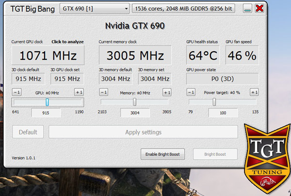Click the Apply settings button
291x196 pixels.
click(x=143, y=132)
